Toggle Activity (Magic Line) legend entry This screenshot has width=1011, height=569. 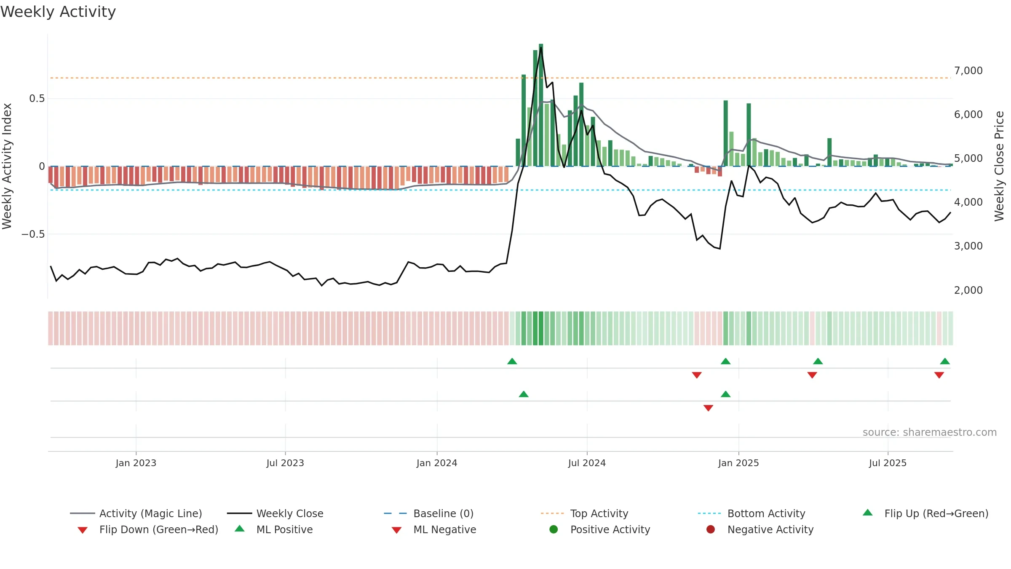[136, 513]
